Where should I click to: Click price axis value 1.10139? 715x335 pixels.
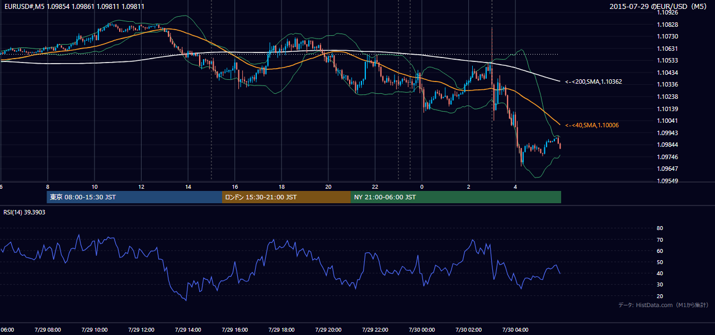(667, 108)
